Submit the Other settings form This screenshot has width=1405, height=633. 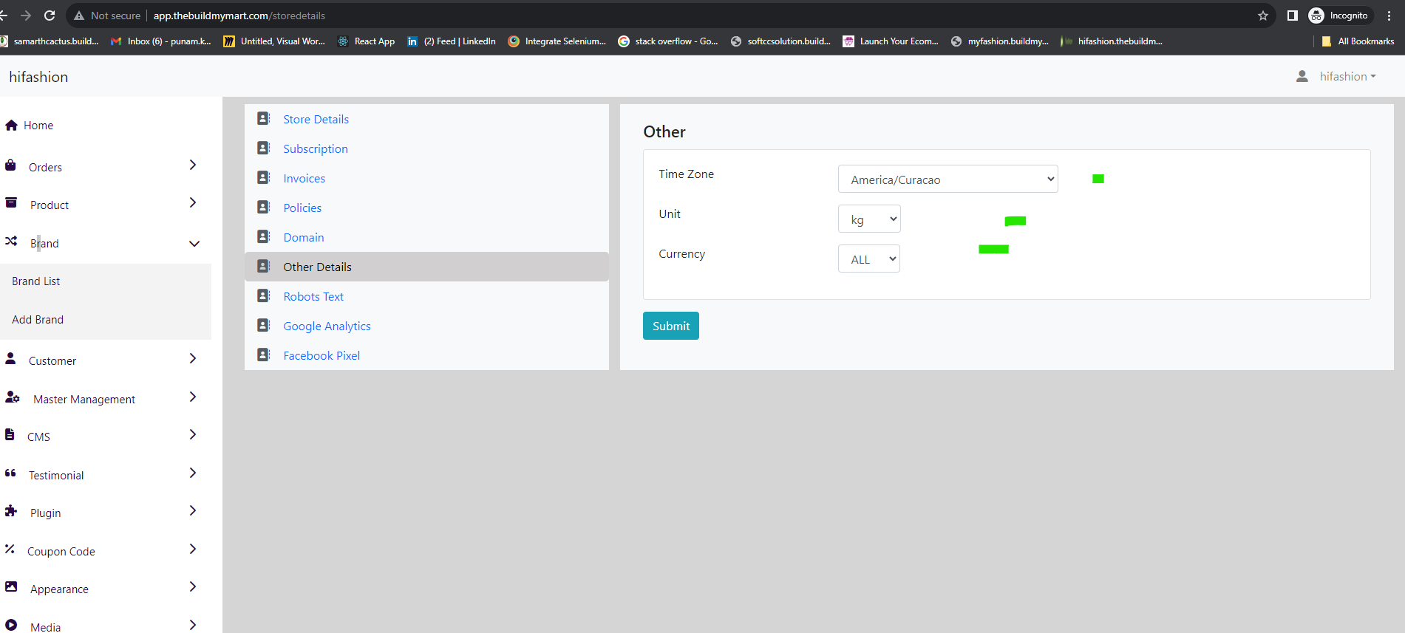tap(671, 326)
